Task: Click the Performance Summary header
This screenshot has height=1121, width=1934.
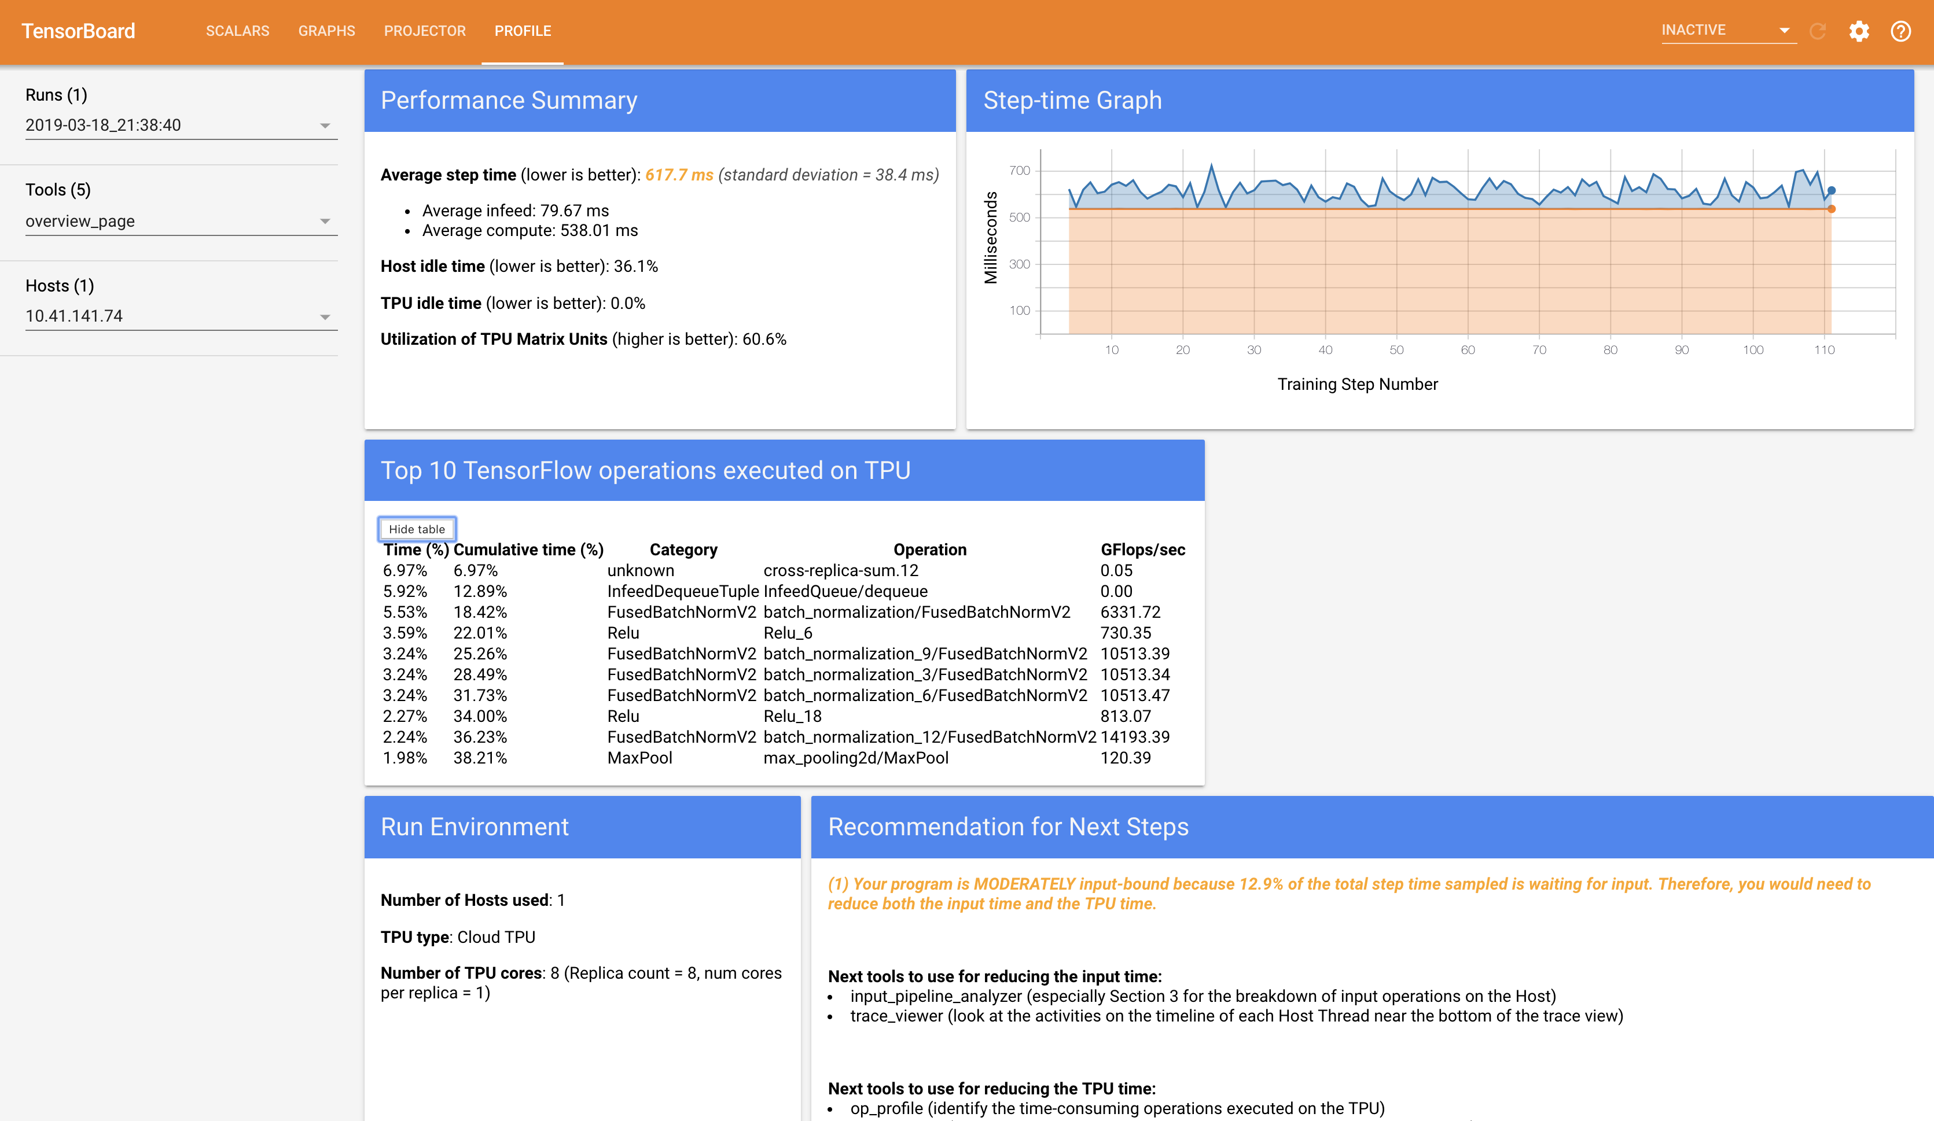Action: 508,101
